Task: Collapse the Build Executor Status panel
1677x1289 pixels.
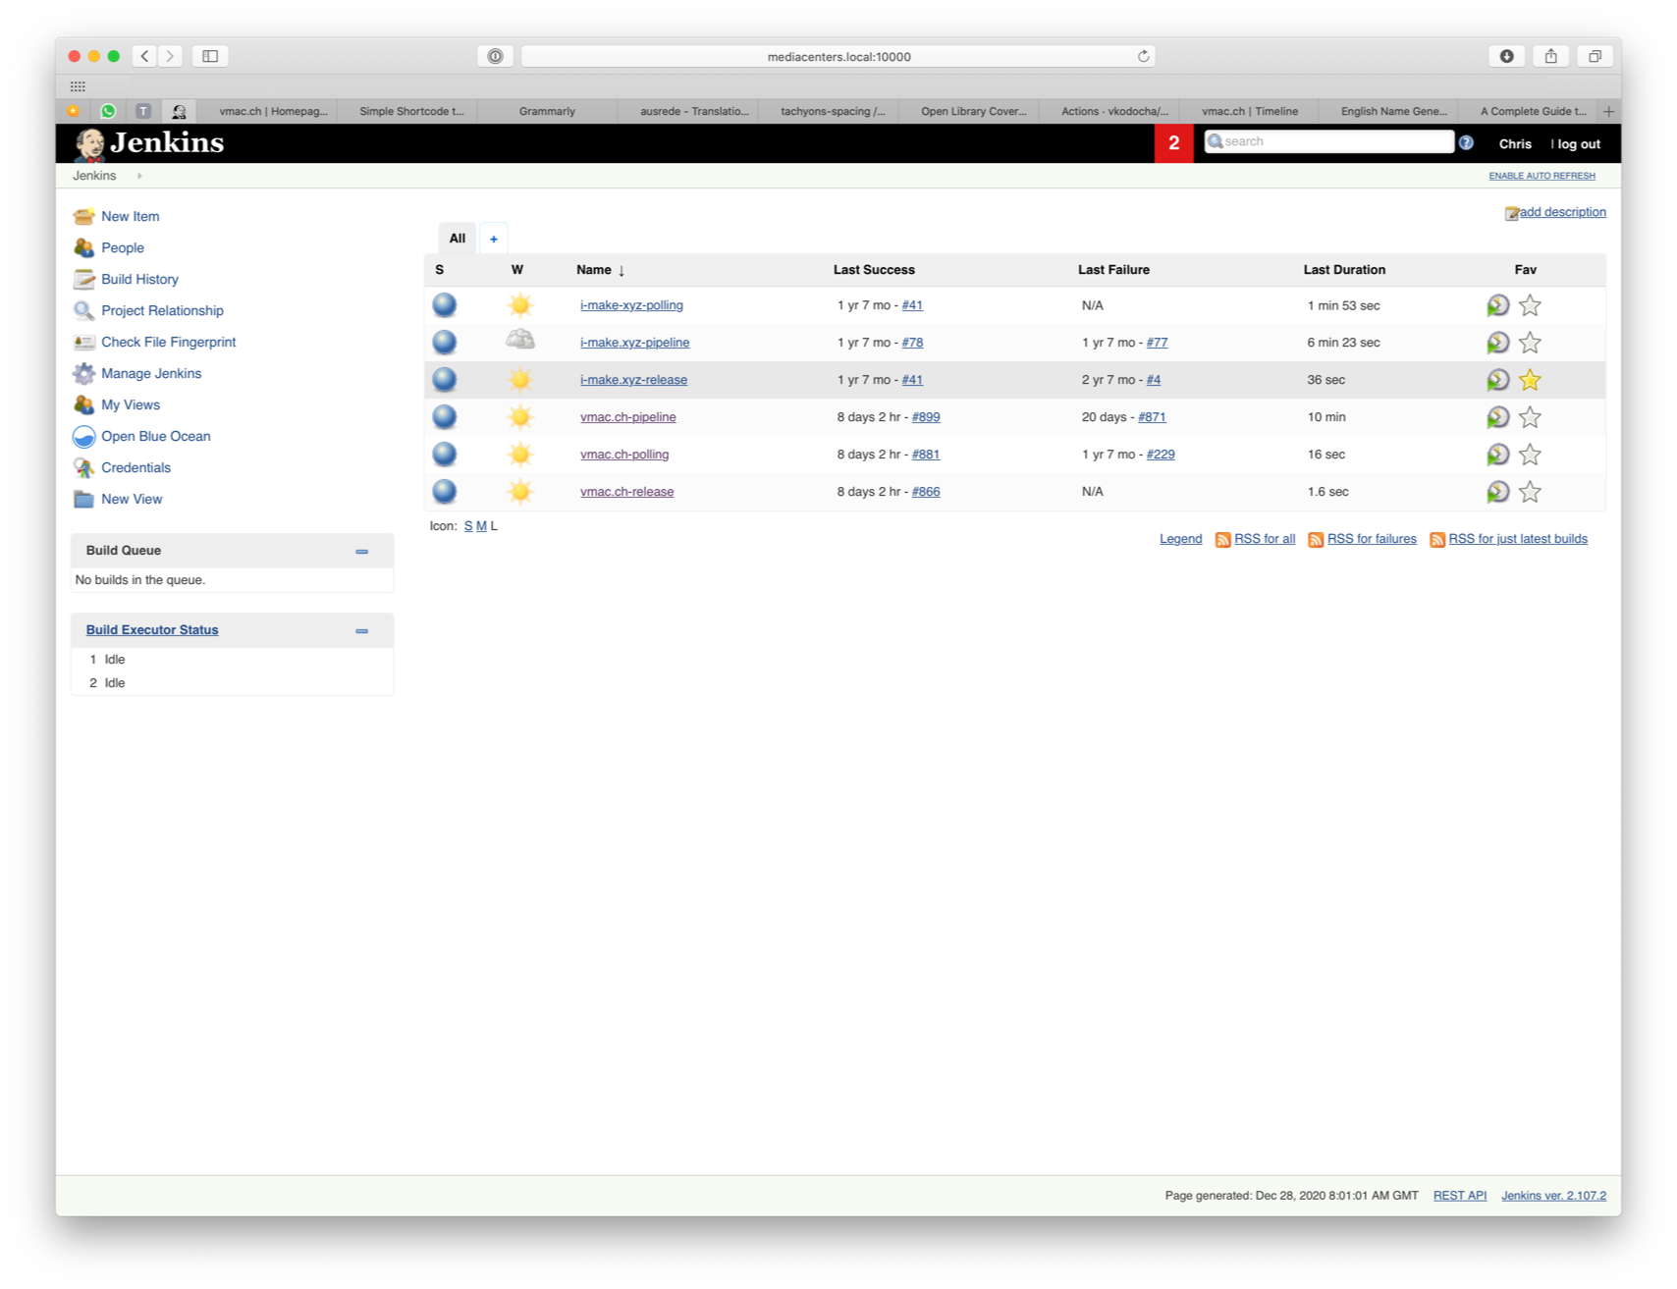Action: coord(362,630)
